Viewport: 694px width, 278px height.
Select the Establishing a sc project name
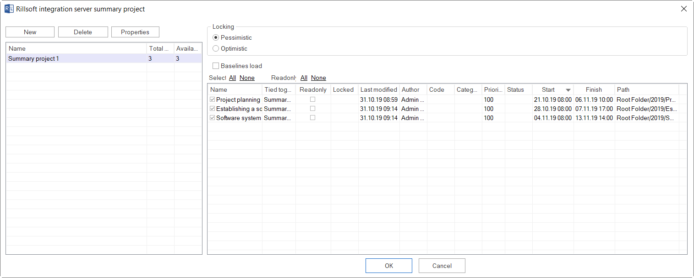click(239, 109)
